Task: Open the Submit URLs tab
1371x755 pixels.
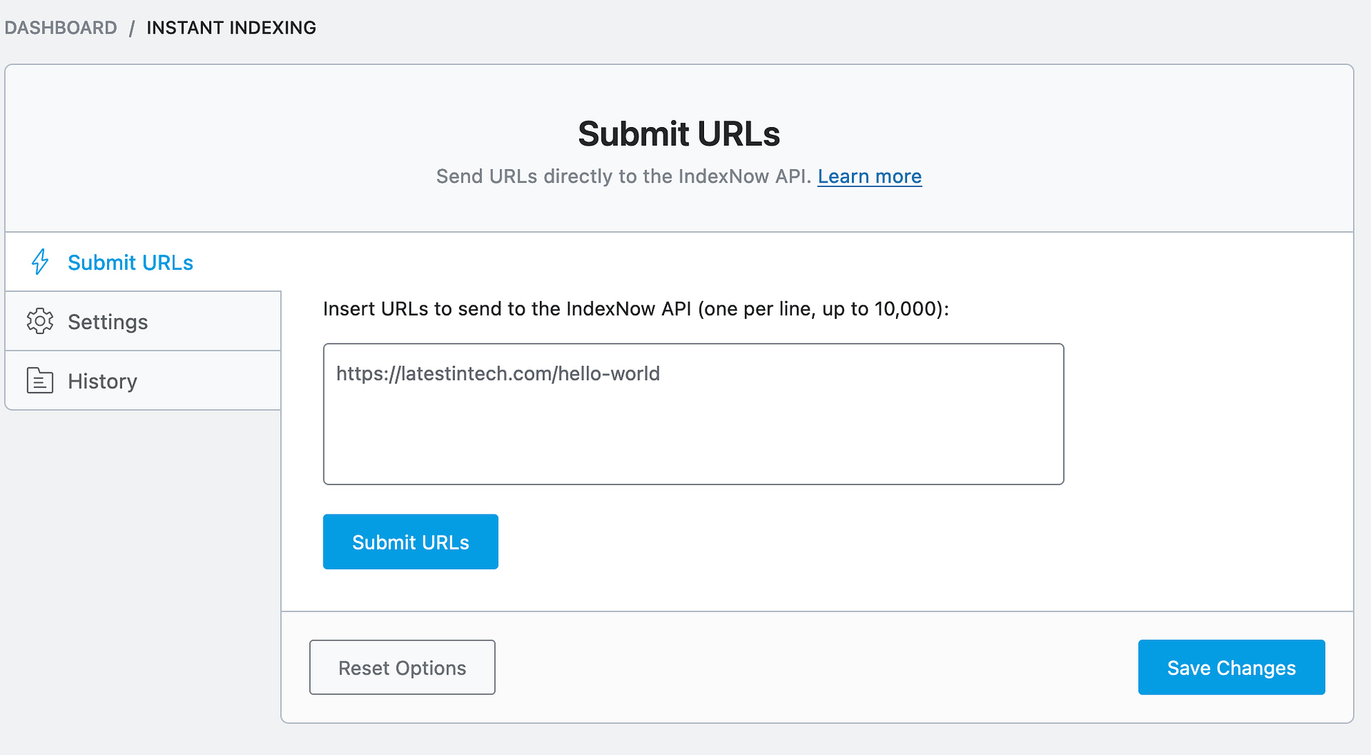Action: pos(143,262)
